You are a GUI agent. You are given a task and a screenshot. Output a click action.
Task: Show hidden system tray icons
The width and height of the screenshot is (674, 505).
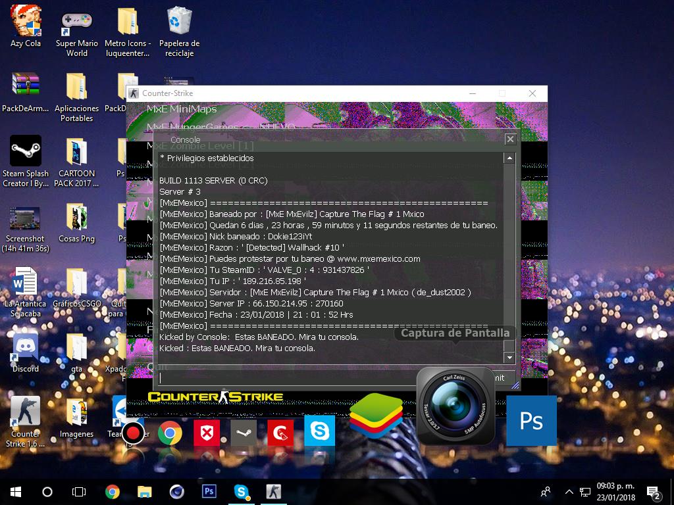569,492
